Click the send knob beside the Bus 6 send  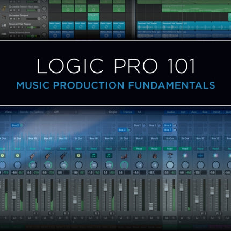tap(175, 125)
